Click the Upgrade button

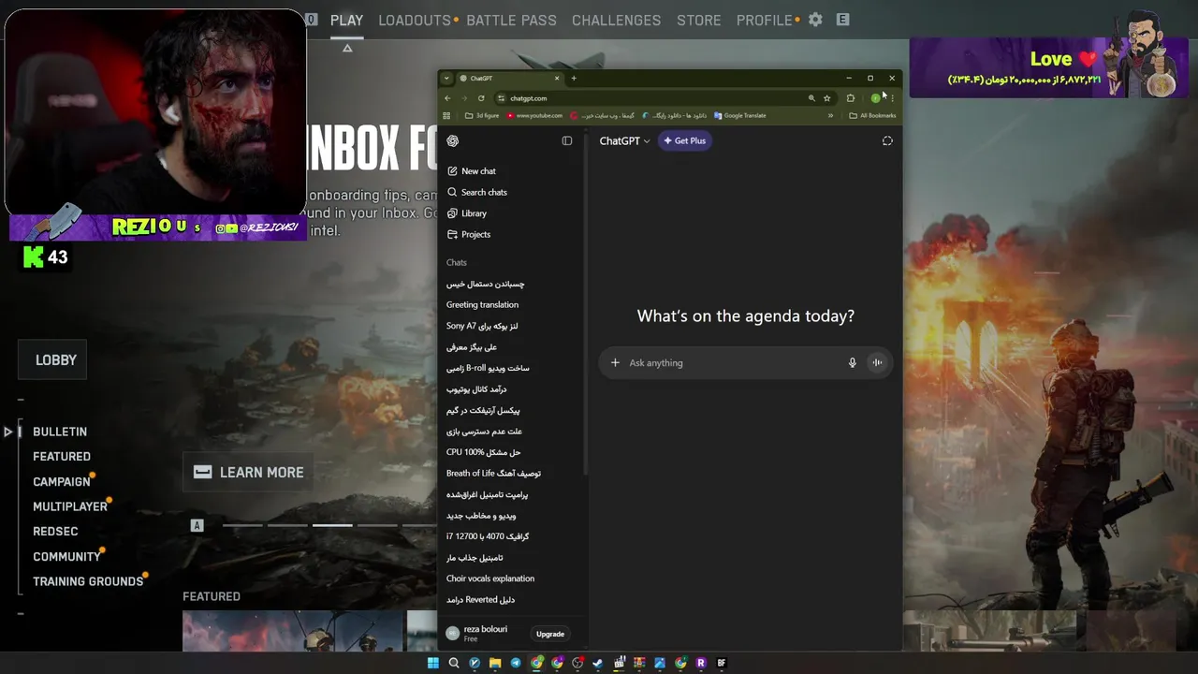tap(550, 635)
